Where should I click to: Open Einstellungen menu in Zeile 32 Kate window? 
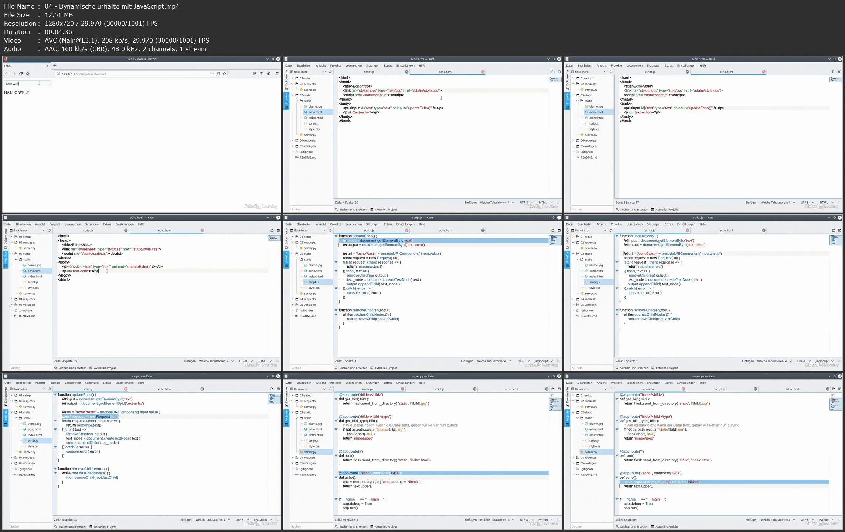686,383
